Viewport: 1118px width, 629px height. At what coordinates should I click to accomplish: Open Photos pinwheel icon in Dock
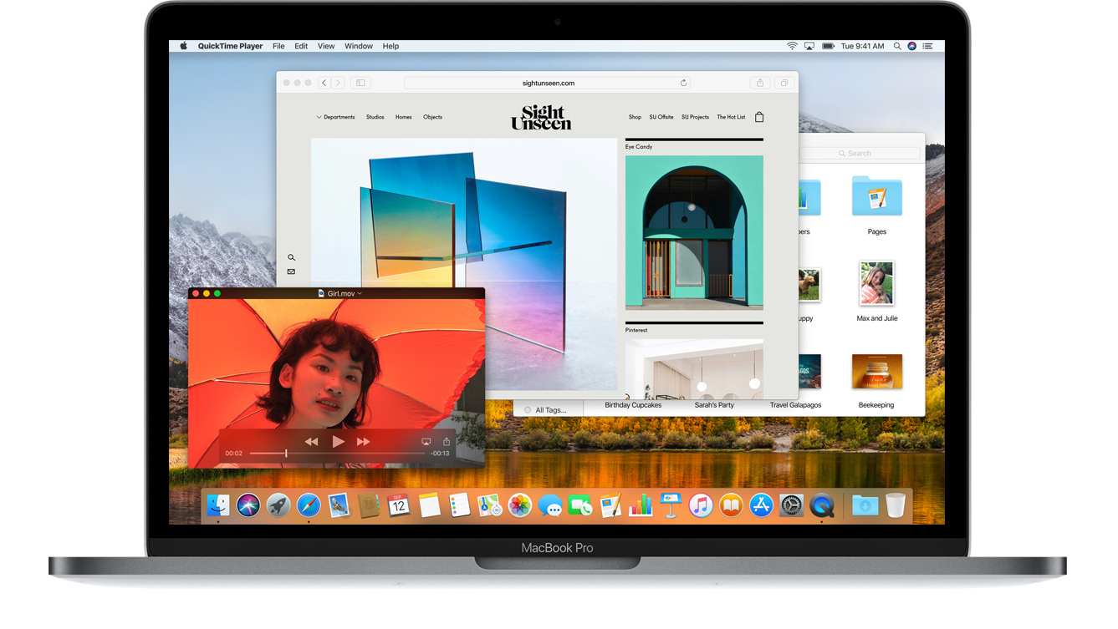[520, 505]
